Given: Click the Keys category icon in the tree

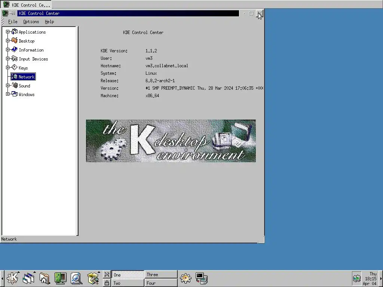Looking at the screenshot, I should pos(15,67).
